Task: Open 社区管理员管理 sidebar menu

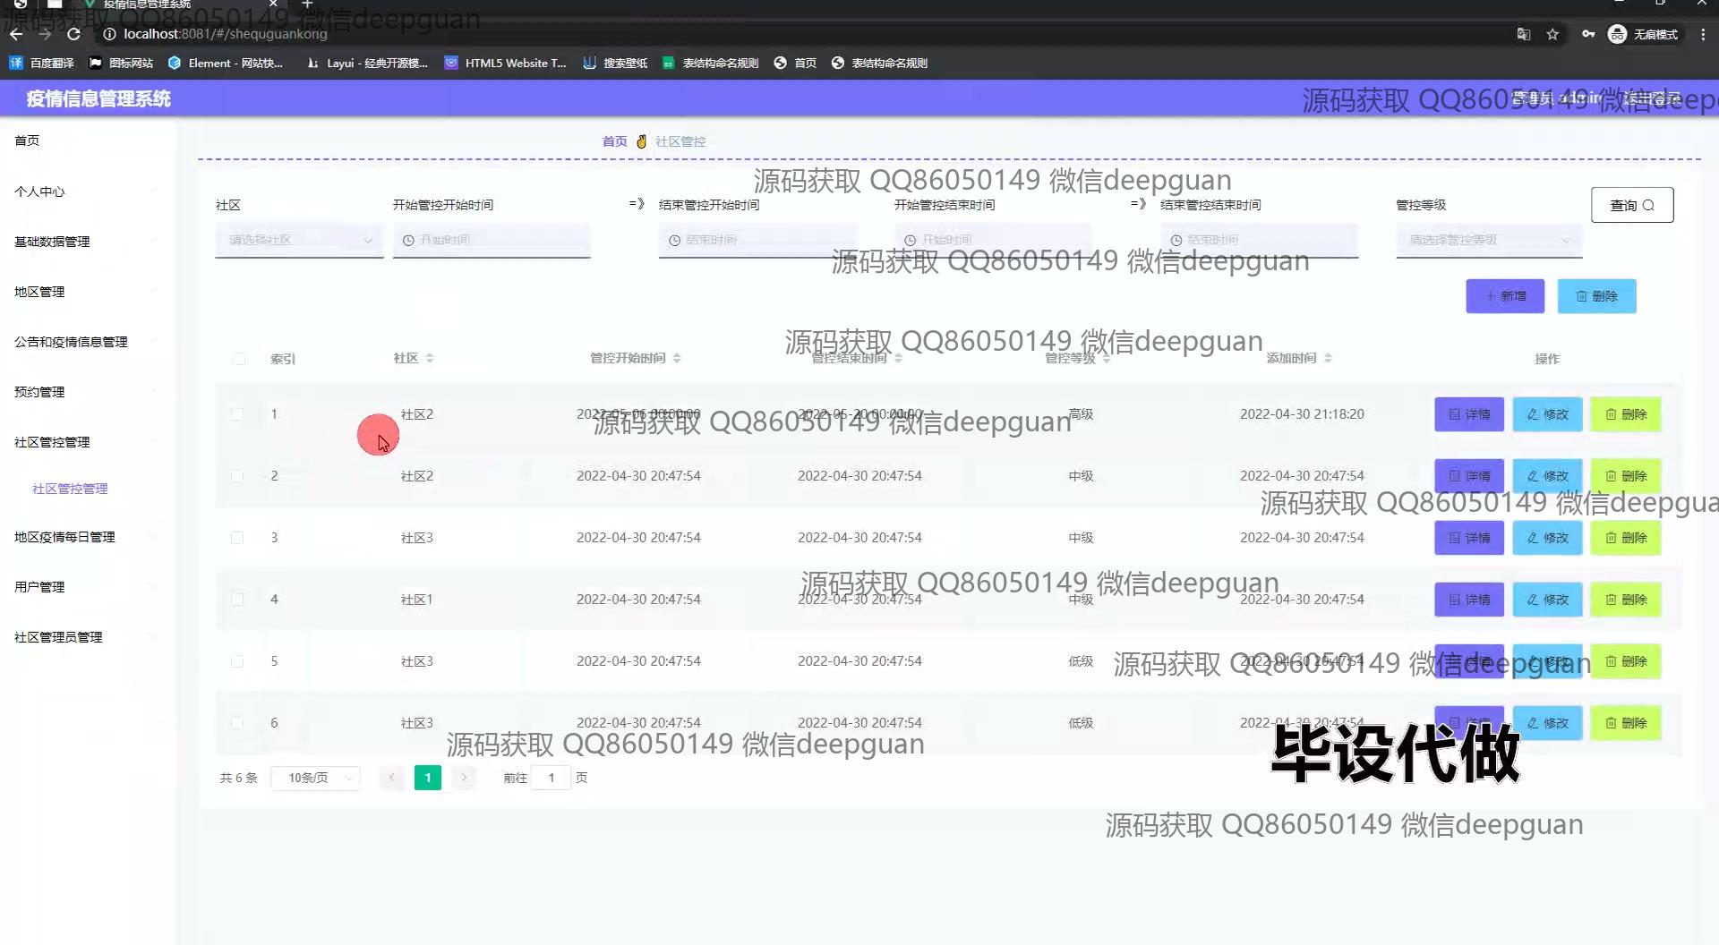Action: (86, 637)
